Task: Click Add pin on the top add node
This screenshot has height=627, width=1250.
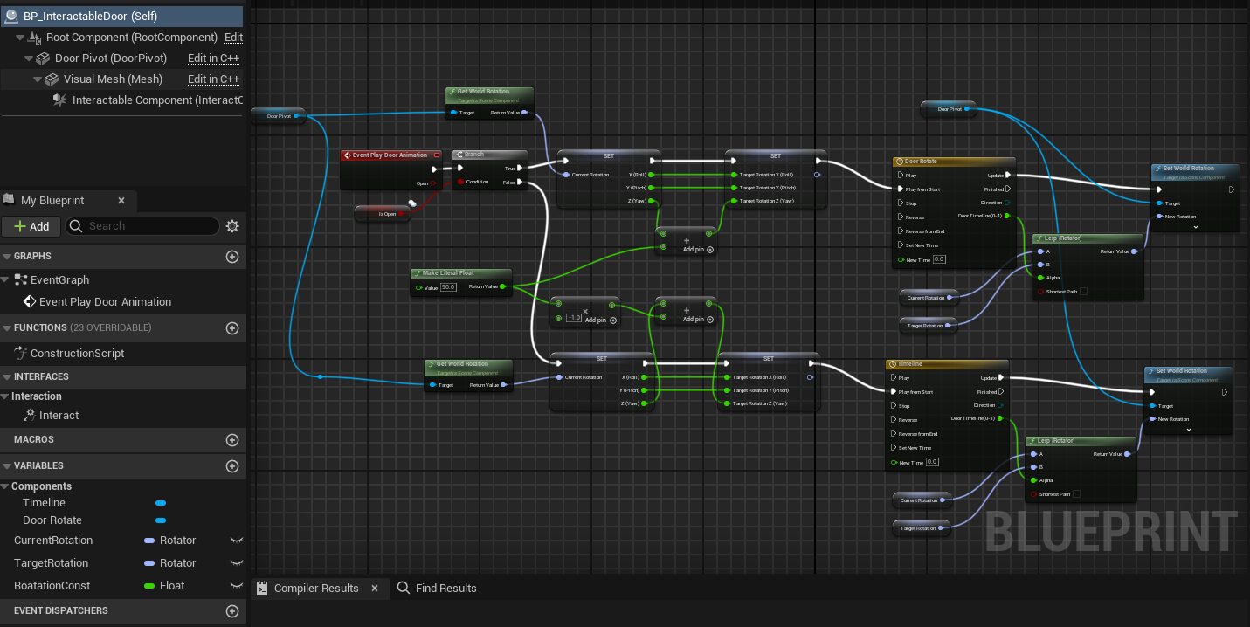Action: coord(698,250)
